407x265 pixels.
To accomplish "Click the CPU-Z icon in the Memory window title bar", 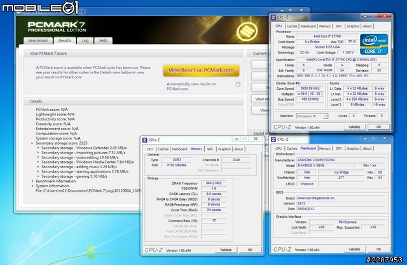I will pos(144,140).
